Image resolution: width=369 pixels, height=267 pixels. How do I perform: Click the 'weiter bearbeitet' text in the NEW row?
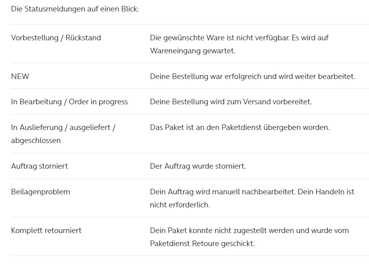(329, 76)
